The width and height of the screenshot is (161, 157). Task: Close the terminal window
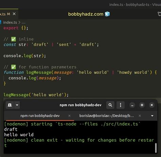(152, 105)
